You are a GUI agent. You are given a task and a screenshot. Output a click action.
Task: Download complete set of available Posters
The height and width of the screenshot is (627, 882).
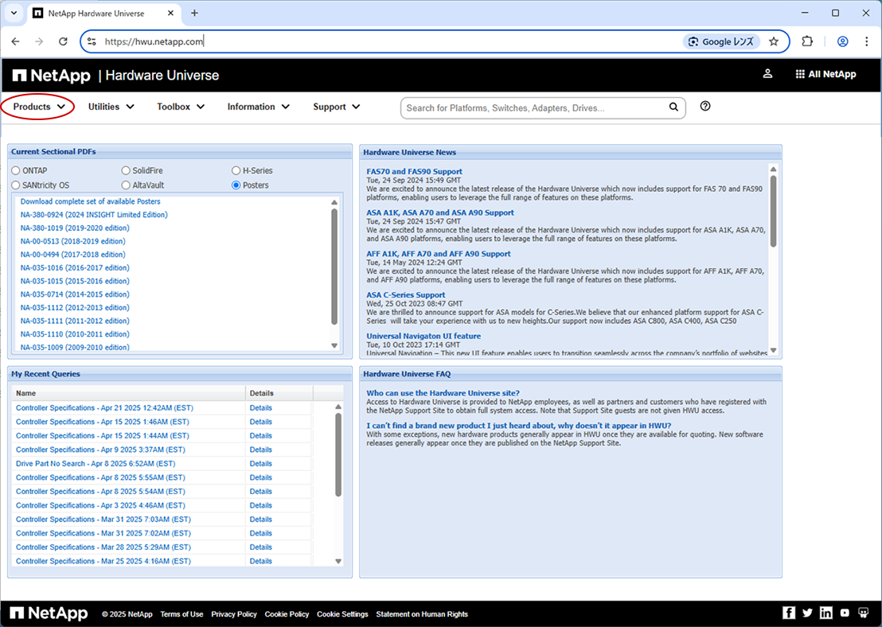point(91,201)
